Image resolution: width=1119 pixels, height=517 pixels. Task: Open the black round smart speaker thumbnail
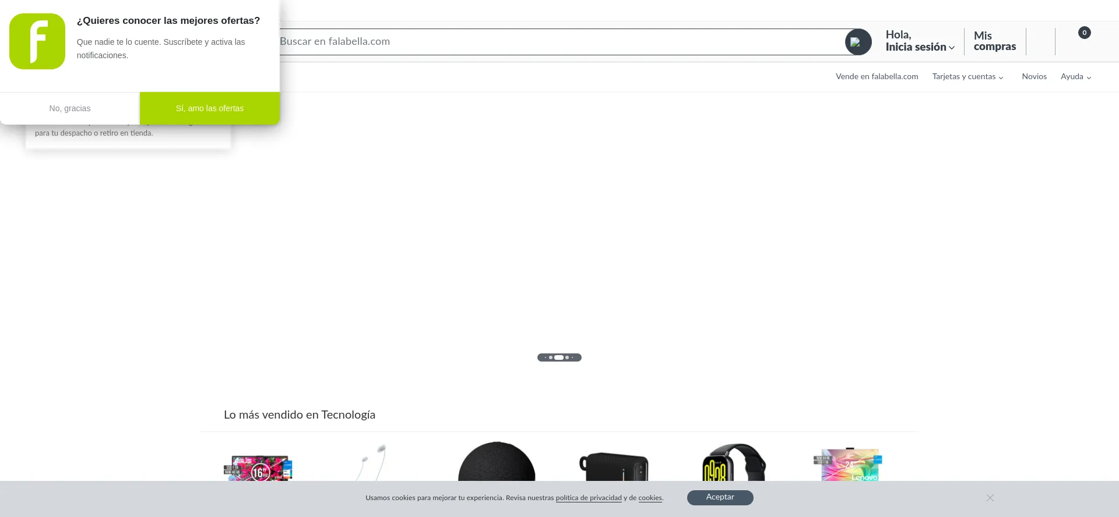[x=497, y=461]
